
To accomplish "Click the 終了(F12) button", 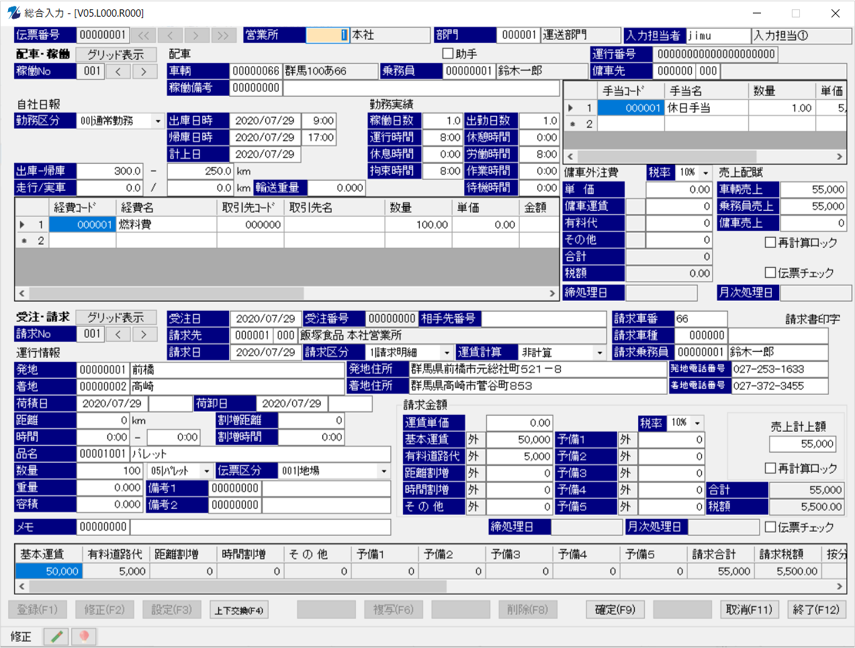I will [x=817, y=610].
